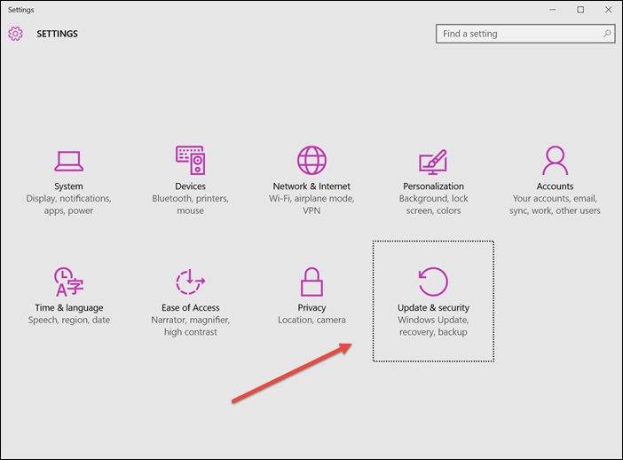The height and width of the screenshot is (460, 623).
Task: Click the search magnifier icon
Action: tap(607, 34)
